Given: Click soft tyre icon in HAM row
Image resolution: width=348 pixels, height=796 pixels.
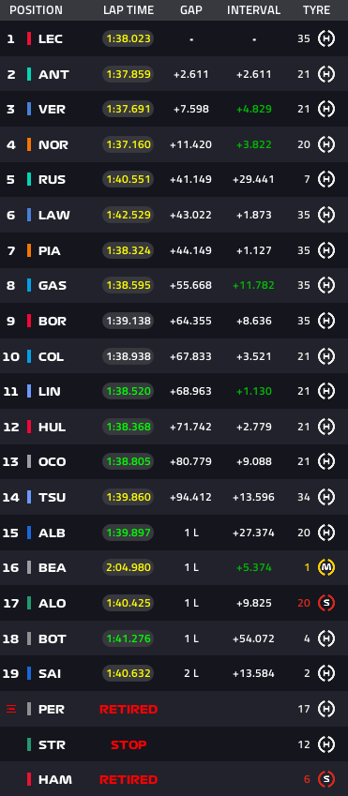Looking at the screenshot, I should pos(326,779).
